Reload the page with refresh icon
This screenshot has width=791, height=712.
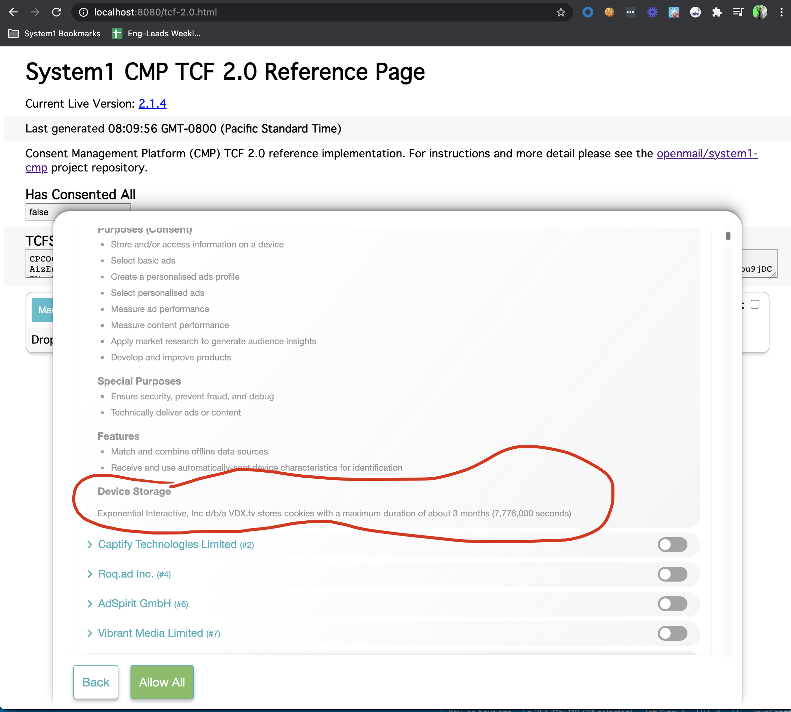point(57,12)
